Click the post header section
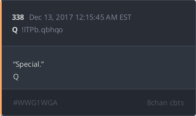This screenshot has height=116, width=196. 99,23
